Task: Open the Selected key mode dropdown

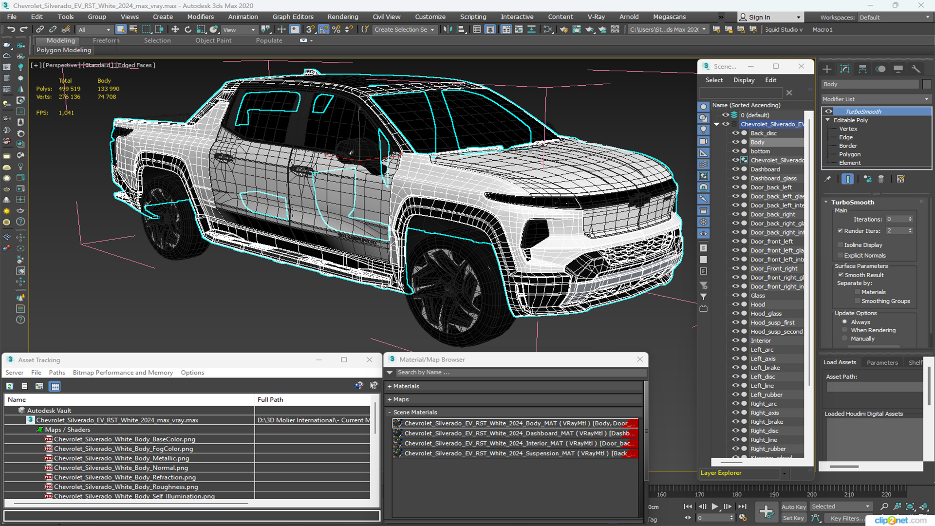Action: pyautogui.click(x=841, y=507)
